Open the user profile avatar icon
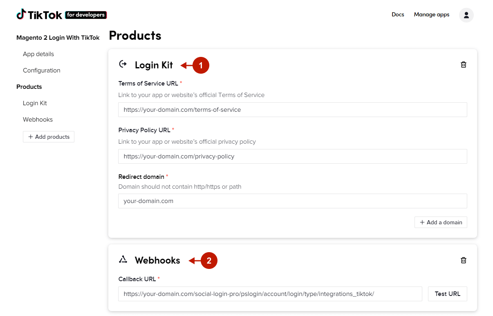The height and width of the screenshot is (316, 493). pos(466,15)
